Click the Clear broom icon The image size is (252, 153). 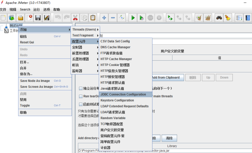click(x=199, y=17)
